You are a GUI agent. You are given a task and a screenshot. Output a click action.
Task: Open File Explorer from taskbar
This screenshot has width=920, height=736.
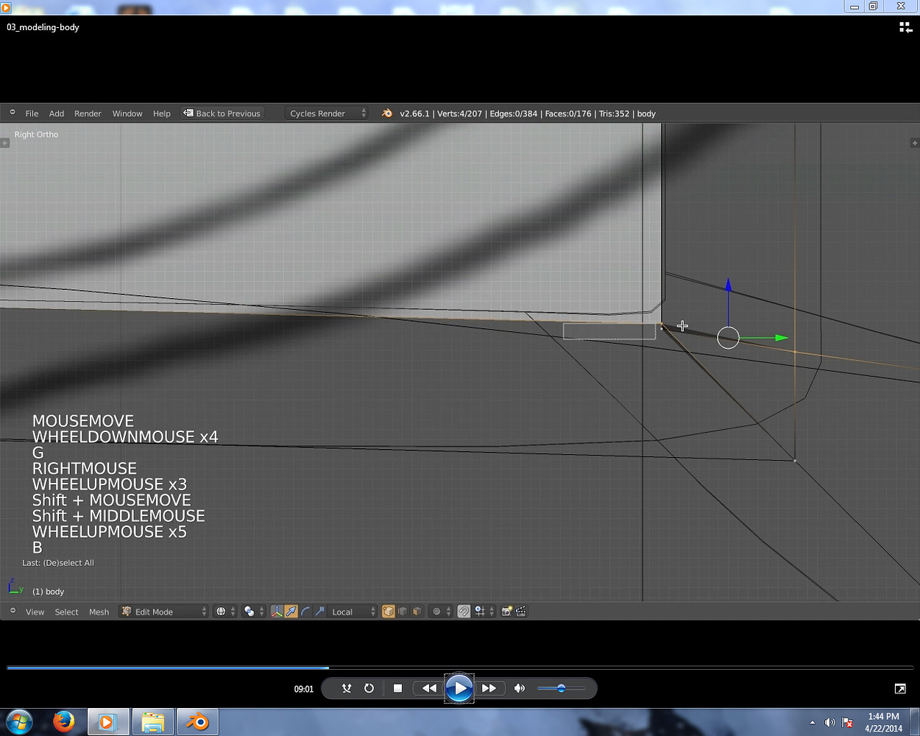click(152, 722)
